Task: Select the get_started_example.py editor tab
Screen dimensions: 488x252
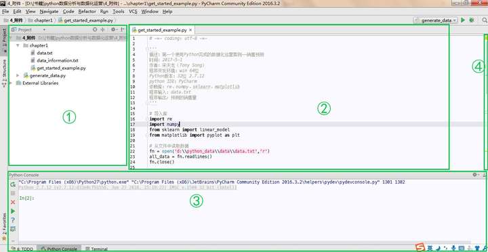Action: (x=162, y=30)
